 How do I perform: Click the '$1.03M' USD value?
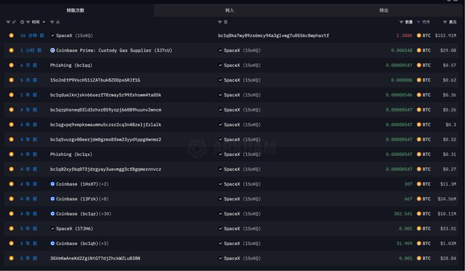[x=448, y=244]
